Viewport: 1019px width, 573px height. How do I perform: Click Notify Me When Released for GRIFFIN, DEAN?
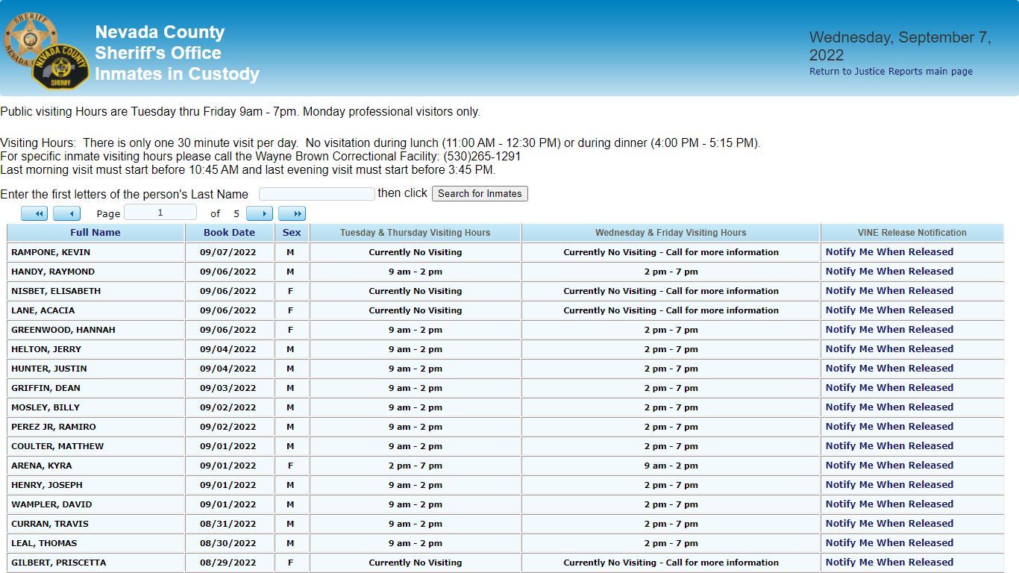pyautogui.click(x=889, y=388)
